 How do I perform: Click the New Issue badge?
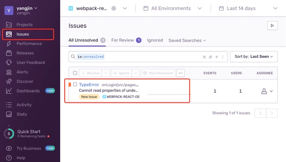89,97
